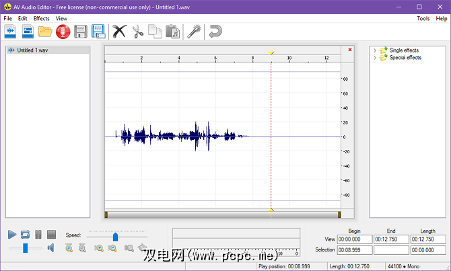Click the Paste clipboard icon
This screenshot has width=451, height=271.
coord(173,31)
